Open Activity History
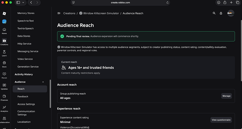This screenshot has width=242, height=129. 23,74
